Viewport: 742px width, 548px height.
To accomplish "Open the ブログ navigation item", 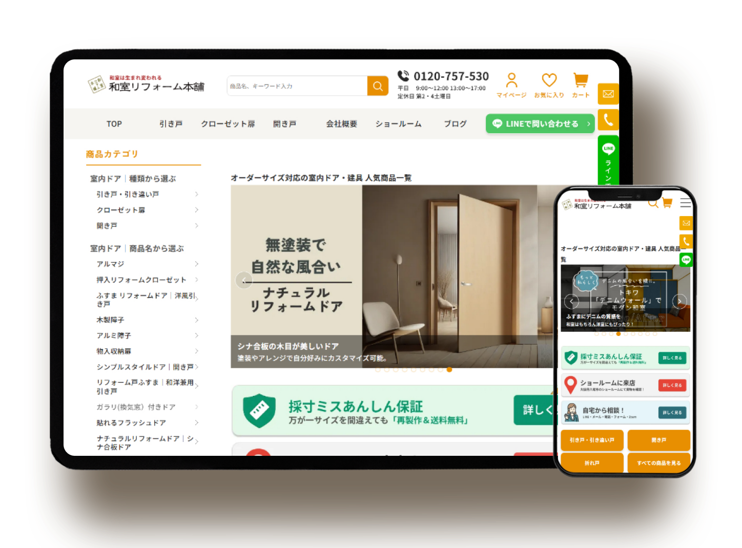I will (455, 123).
